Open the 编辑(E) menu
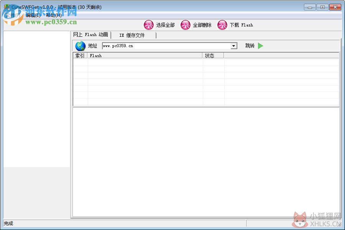 pyautogui.click(x=33, y=15)
